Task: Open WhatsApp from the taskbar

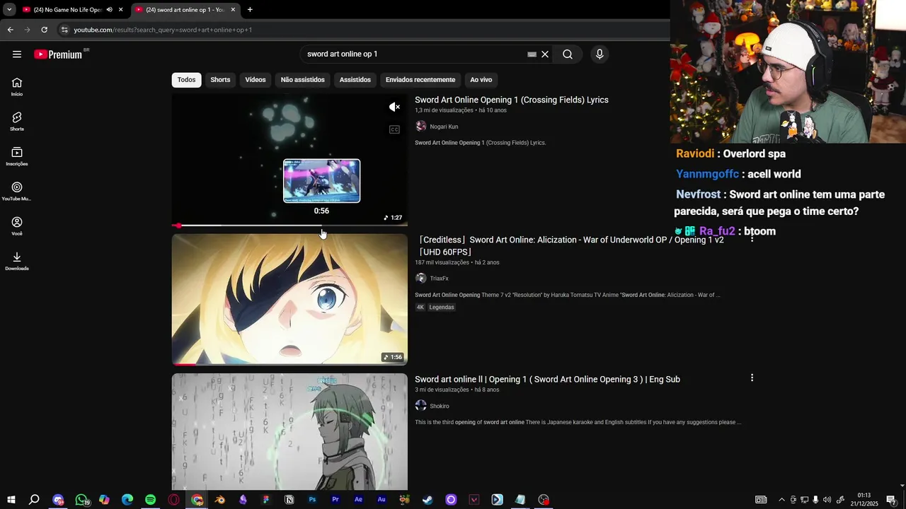Action: (x=81, y=500)
